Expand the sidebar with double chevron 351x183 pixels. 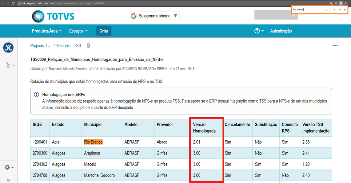click(x=8, y=180)
